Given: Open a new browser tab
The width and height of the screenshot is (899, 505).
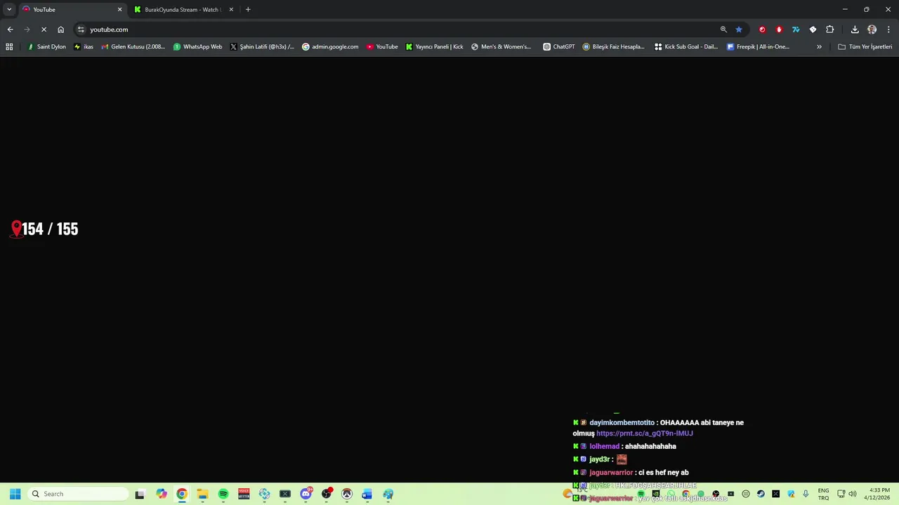Looking at the screenshot, I should tap(248, 10).
